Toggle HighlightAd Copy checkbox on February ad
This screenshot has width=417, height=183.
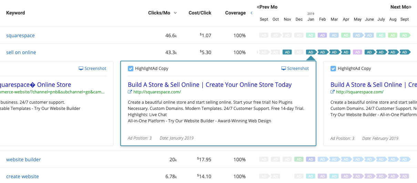tap(333, 69)
